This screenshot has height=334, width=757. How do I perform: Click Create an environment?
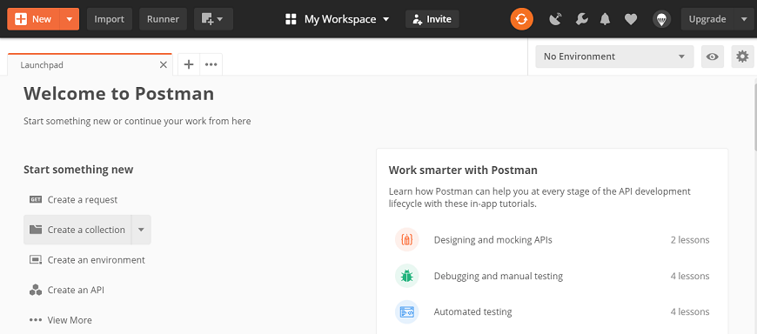coord(96,260)
